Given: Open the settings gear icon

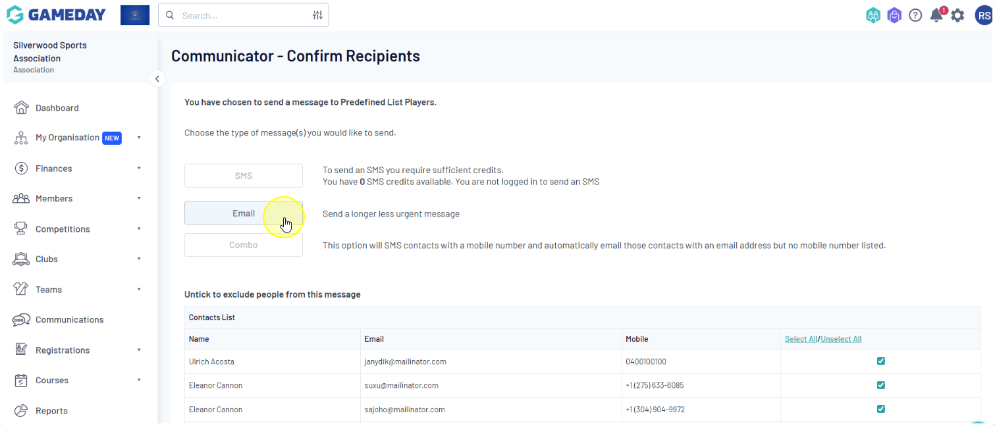Looking at the screenshot, I should pos(957,15).
